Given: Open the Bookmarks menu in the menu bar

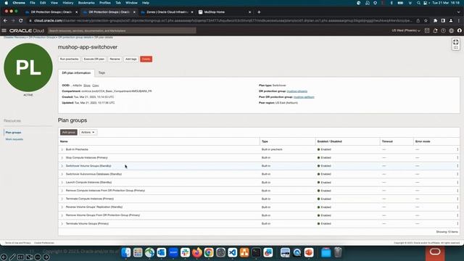Looking at the screenshot, I should [86, 3].
